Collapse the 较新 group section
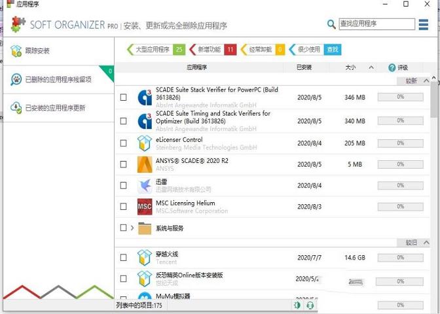 point(426,81)
